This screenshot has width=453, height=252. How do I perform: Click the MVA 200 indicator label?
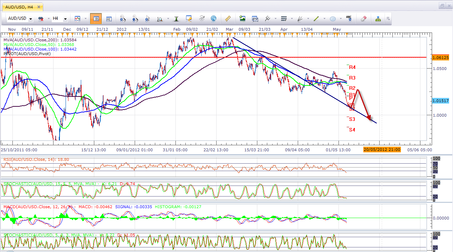(40, 40)
